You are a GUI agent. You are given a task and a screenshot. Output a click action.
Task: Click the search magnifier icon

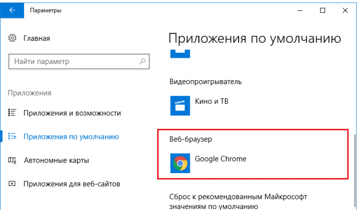click(142, 61)
